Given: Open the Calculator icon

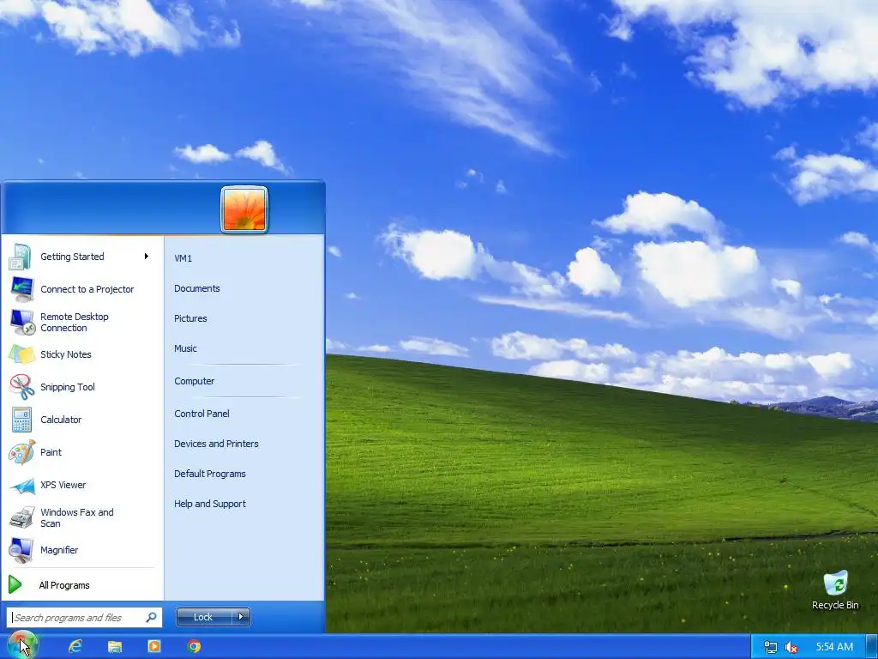Looking at the screenshot, I should [x=21, y=420].
